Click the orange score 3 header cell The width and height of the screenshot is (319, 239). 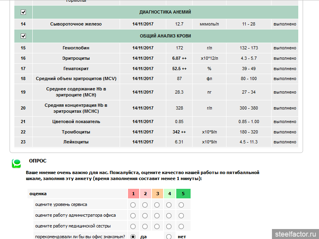158,194
